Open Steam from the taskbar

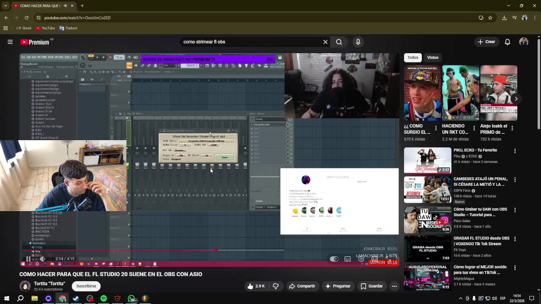76,299
